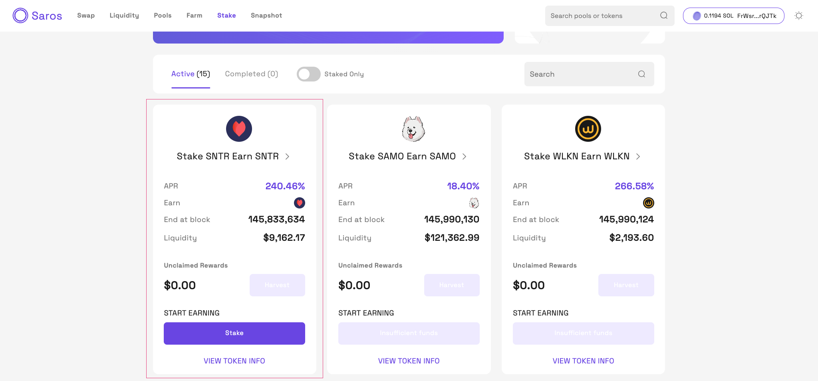Toggle light/dark theme sun icon
The height and width of the screenshot is (381, 818).
point(799,16)
